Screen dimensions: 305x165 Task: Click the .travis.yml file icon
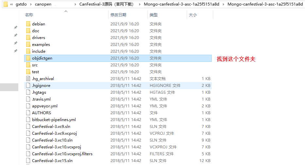pos(28,99)
